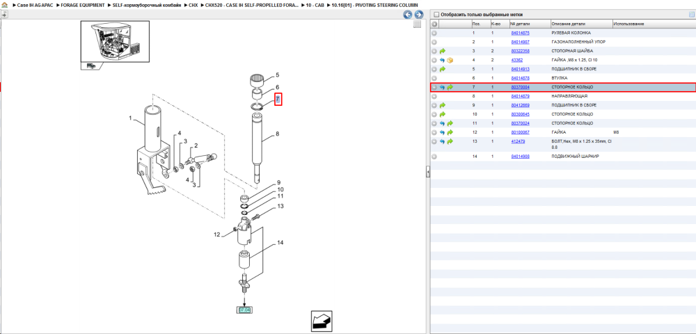Open the part number link for ПОДВИЖНЫЙ ШАРНИР
This screenshot has width=696, height=334.
[520, 157]
